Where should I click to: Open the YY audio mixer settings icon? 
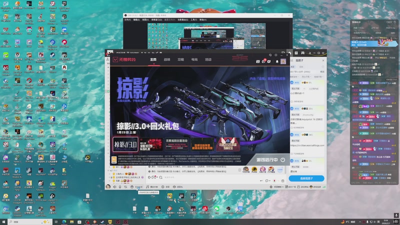(x=125, y=186)
